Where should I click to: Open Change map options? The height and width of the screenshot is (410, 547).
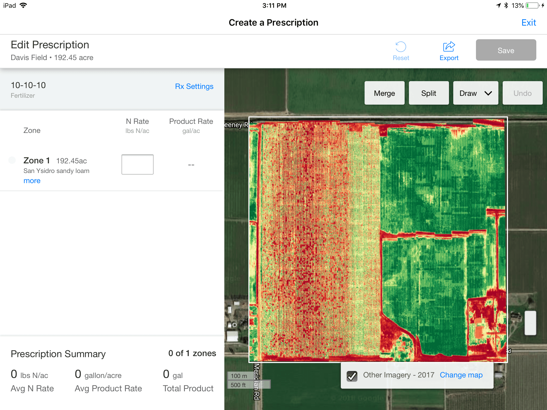click(x=461, y=375)
